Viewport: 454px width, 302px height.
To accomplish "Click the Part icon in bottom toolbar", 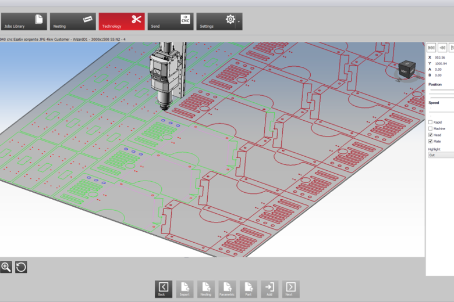I will [x=248, y=289].
